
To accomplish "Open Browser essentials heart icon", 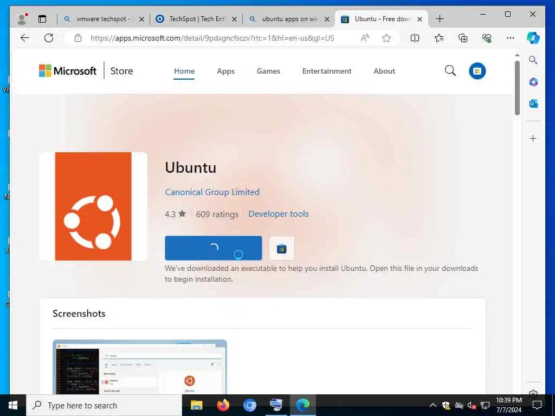I will (487, 38).
